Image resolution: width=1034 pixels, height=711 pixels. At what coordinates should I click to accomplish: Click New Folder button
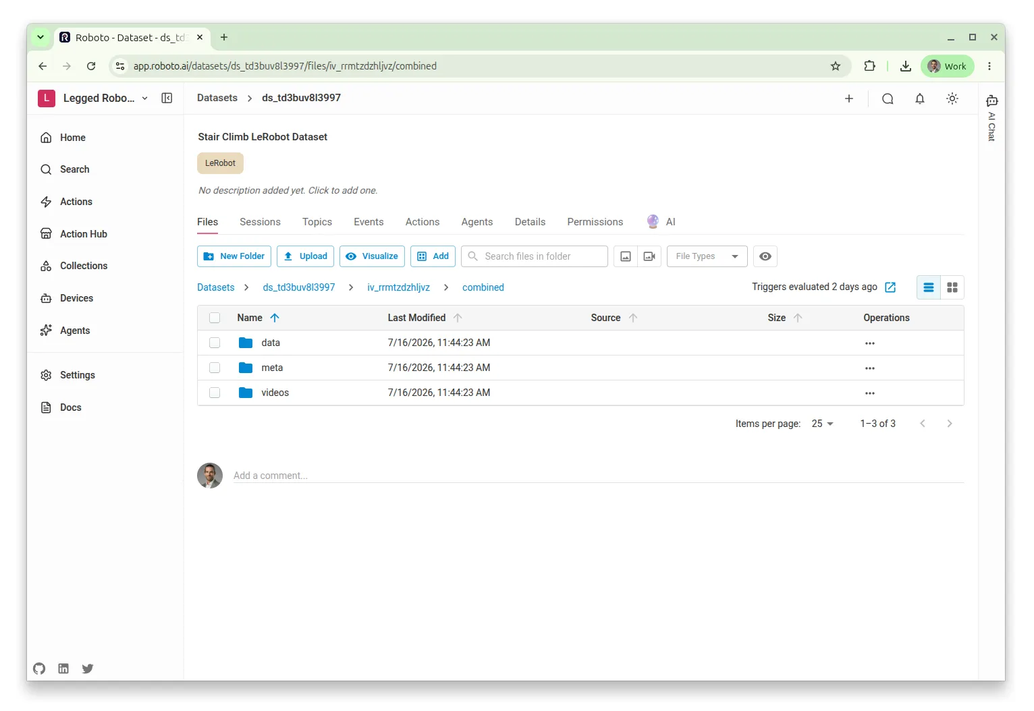234,256
